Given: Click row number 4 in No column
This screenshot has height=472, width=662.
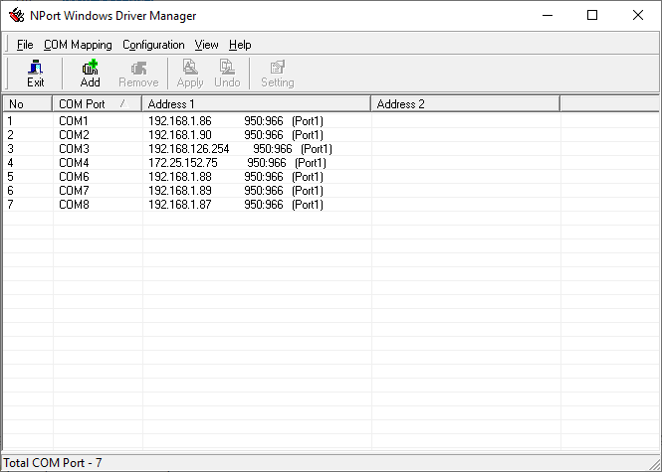Looking at the screenshot, I should 11,163.
